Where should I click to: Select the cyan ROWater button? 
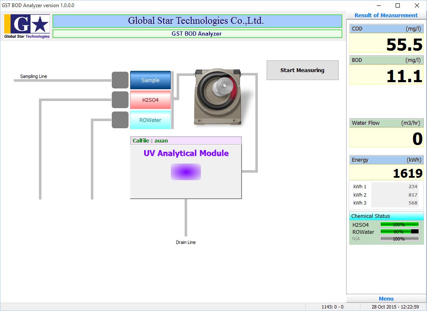[x=150, y=120]
